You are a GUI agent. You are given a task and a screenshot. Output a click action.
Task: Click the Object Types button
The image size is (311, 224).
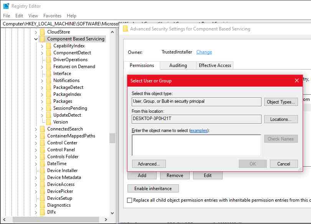tap(281, 102)
